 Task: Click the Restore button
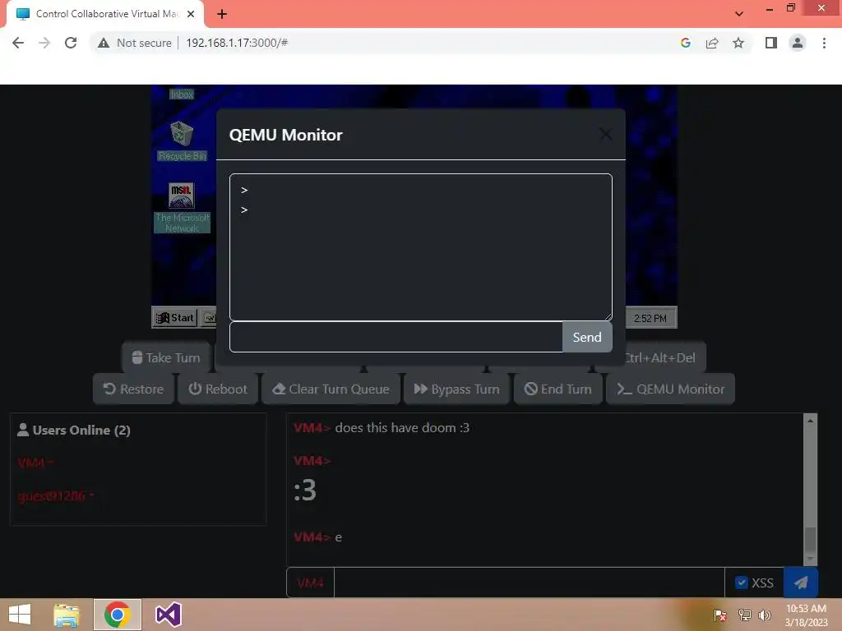pos(133,389)
